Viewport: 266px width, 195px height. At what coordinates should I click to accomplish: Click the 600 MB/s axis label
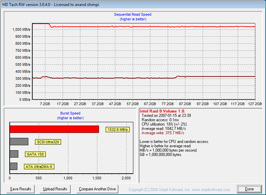(x=23, y=57)
